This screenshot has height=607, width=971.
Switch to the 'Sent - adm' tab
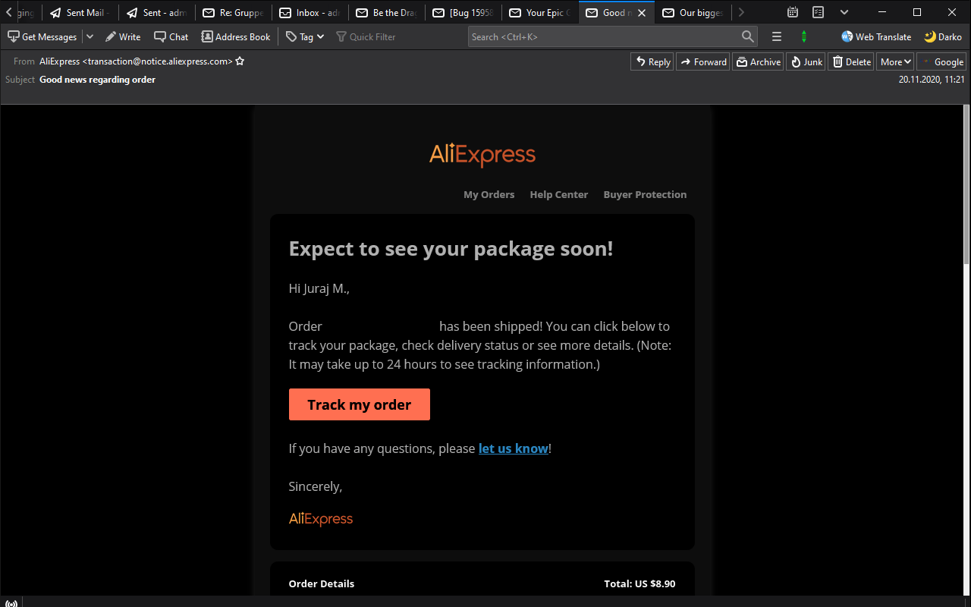coord(157,13)
